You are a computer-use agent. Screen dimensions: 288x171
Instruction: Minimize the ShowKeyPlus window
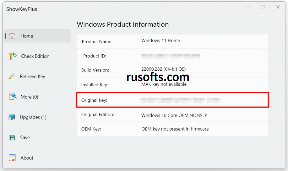(248, 7)
